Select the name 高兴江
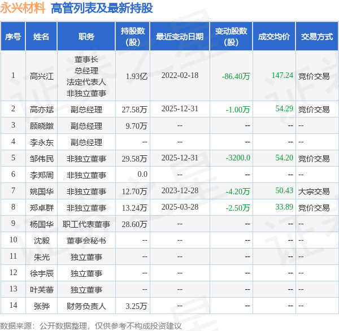 [41, 76]
